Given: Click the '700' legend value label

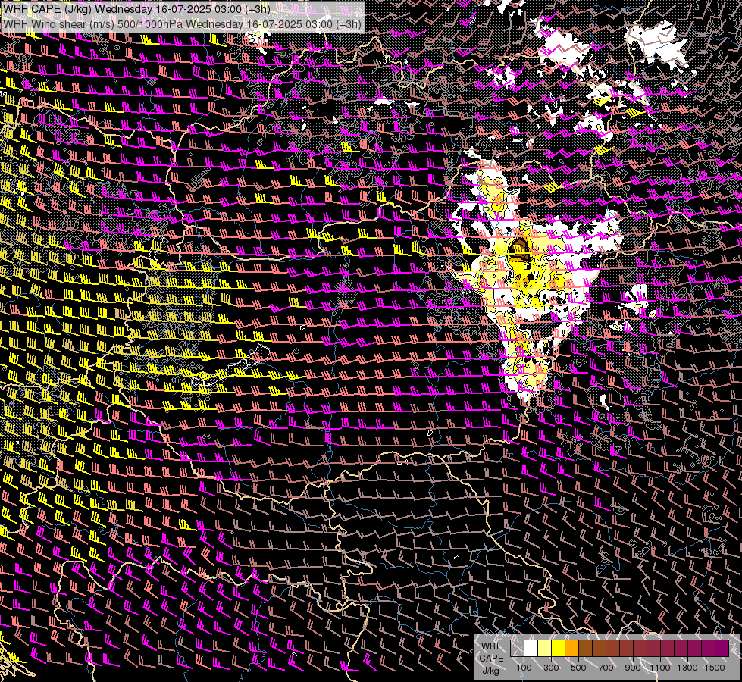Looking at the screenshot, I should coord(606,668).
